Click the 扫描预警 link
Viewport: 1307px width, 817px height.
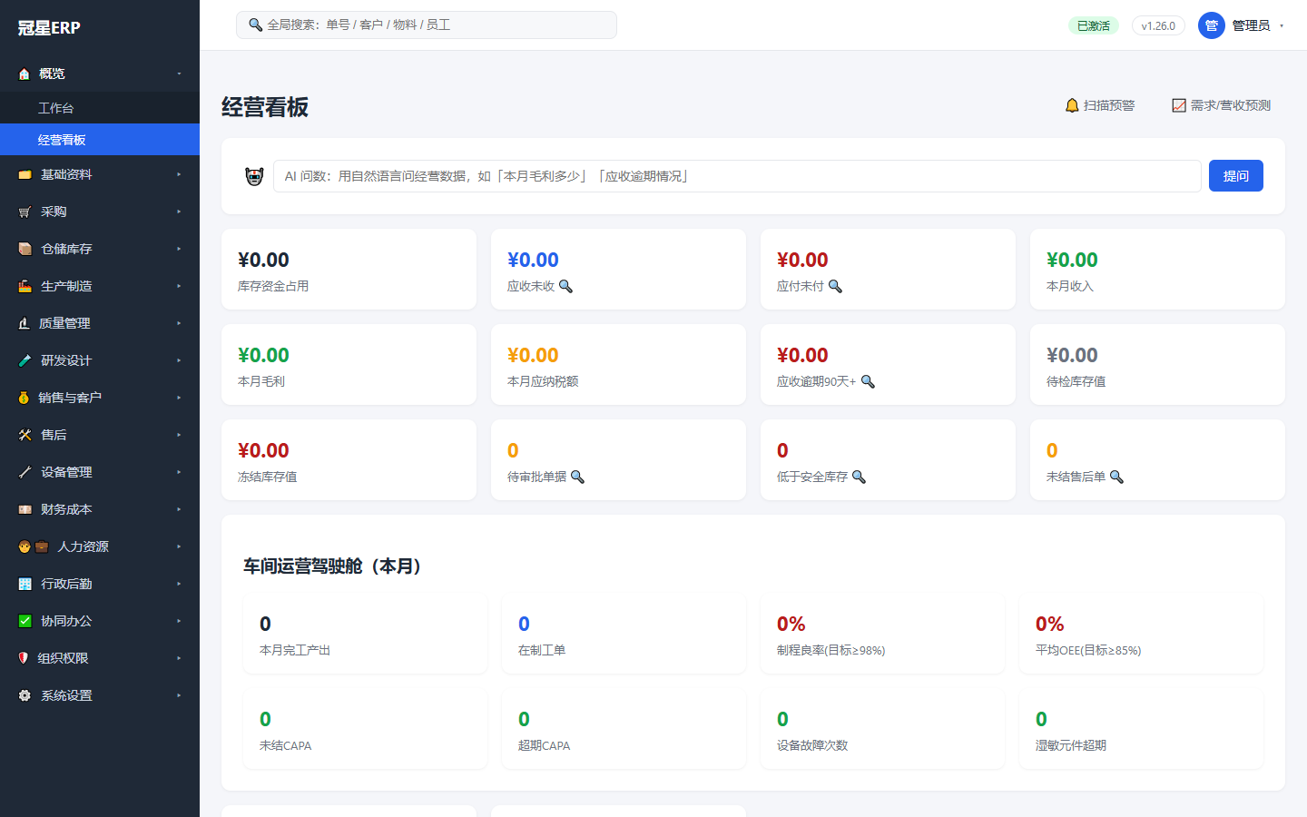pyautogui.click(x=1100, y=105)
